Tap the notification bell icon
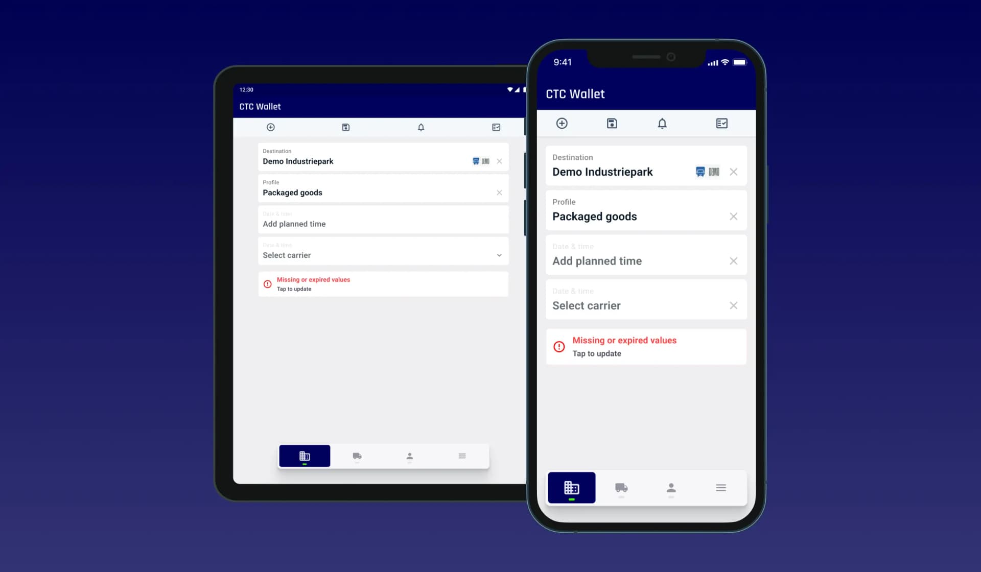Image resolution: width=981 pixels, height=572 pixels. (662, 123)
